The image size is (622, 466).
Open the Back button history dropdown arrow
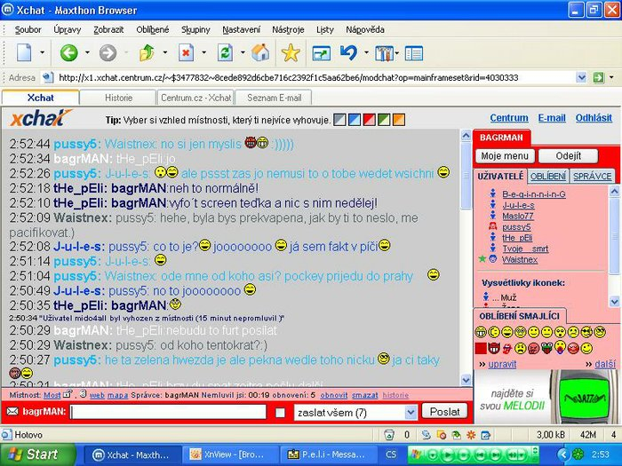87,52
